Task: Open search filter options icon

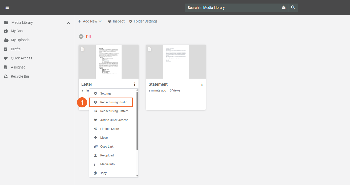Action: pos(283,8)
